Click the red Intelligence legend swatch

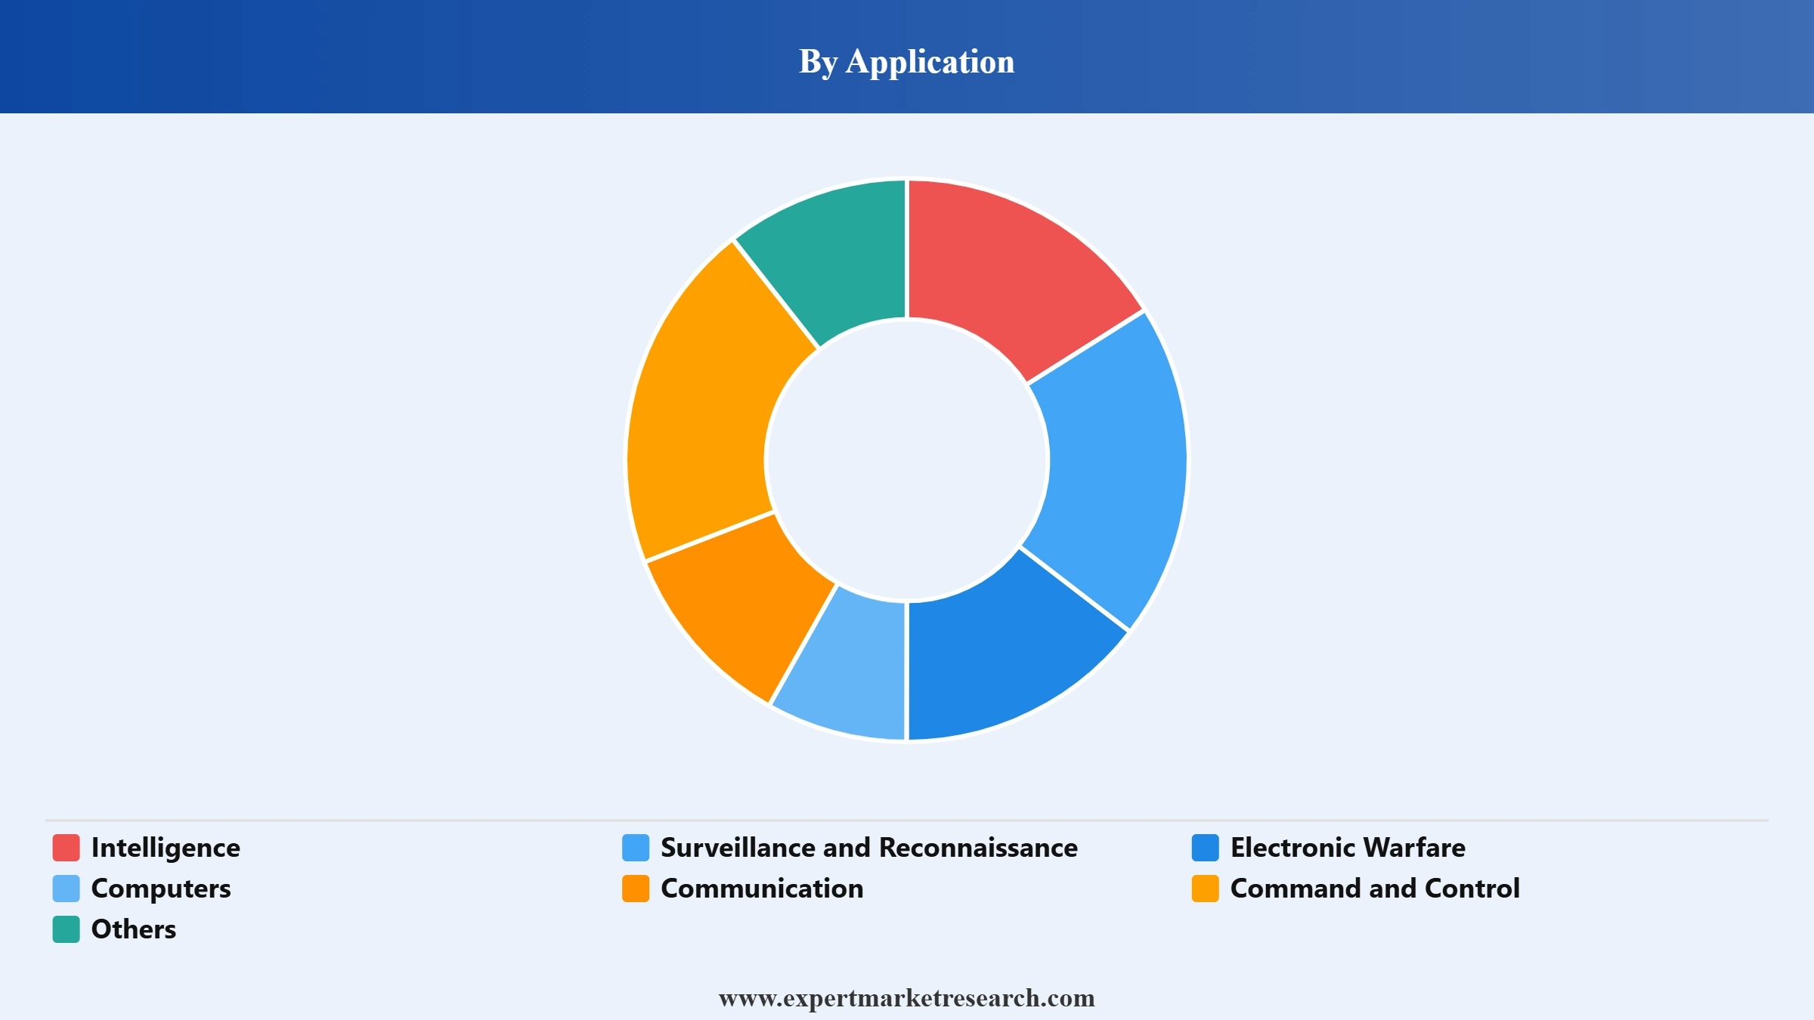pos(66,848)
